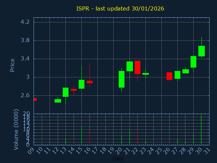This screenshot has width=217, height=163.
Task: Click the 4.2 price tick label
Action: click(25, 22)
